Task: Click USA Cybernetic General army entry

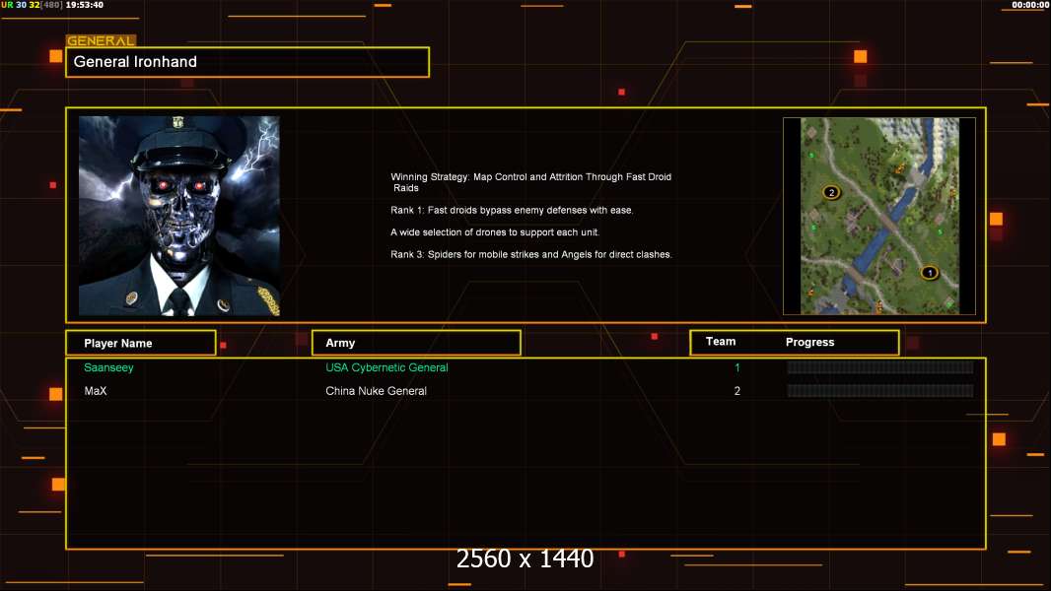Action: 386,367
